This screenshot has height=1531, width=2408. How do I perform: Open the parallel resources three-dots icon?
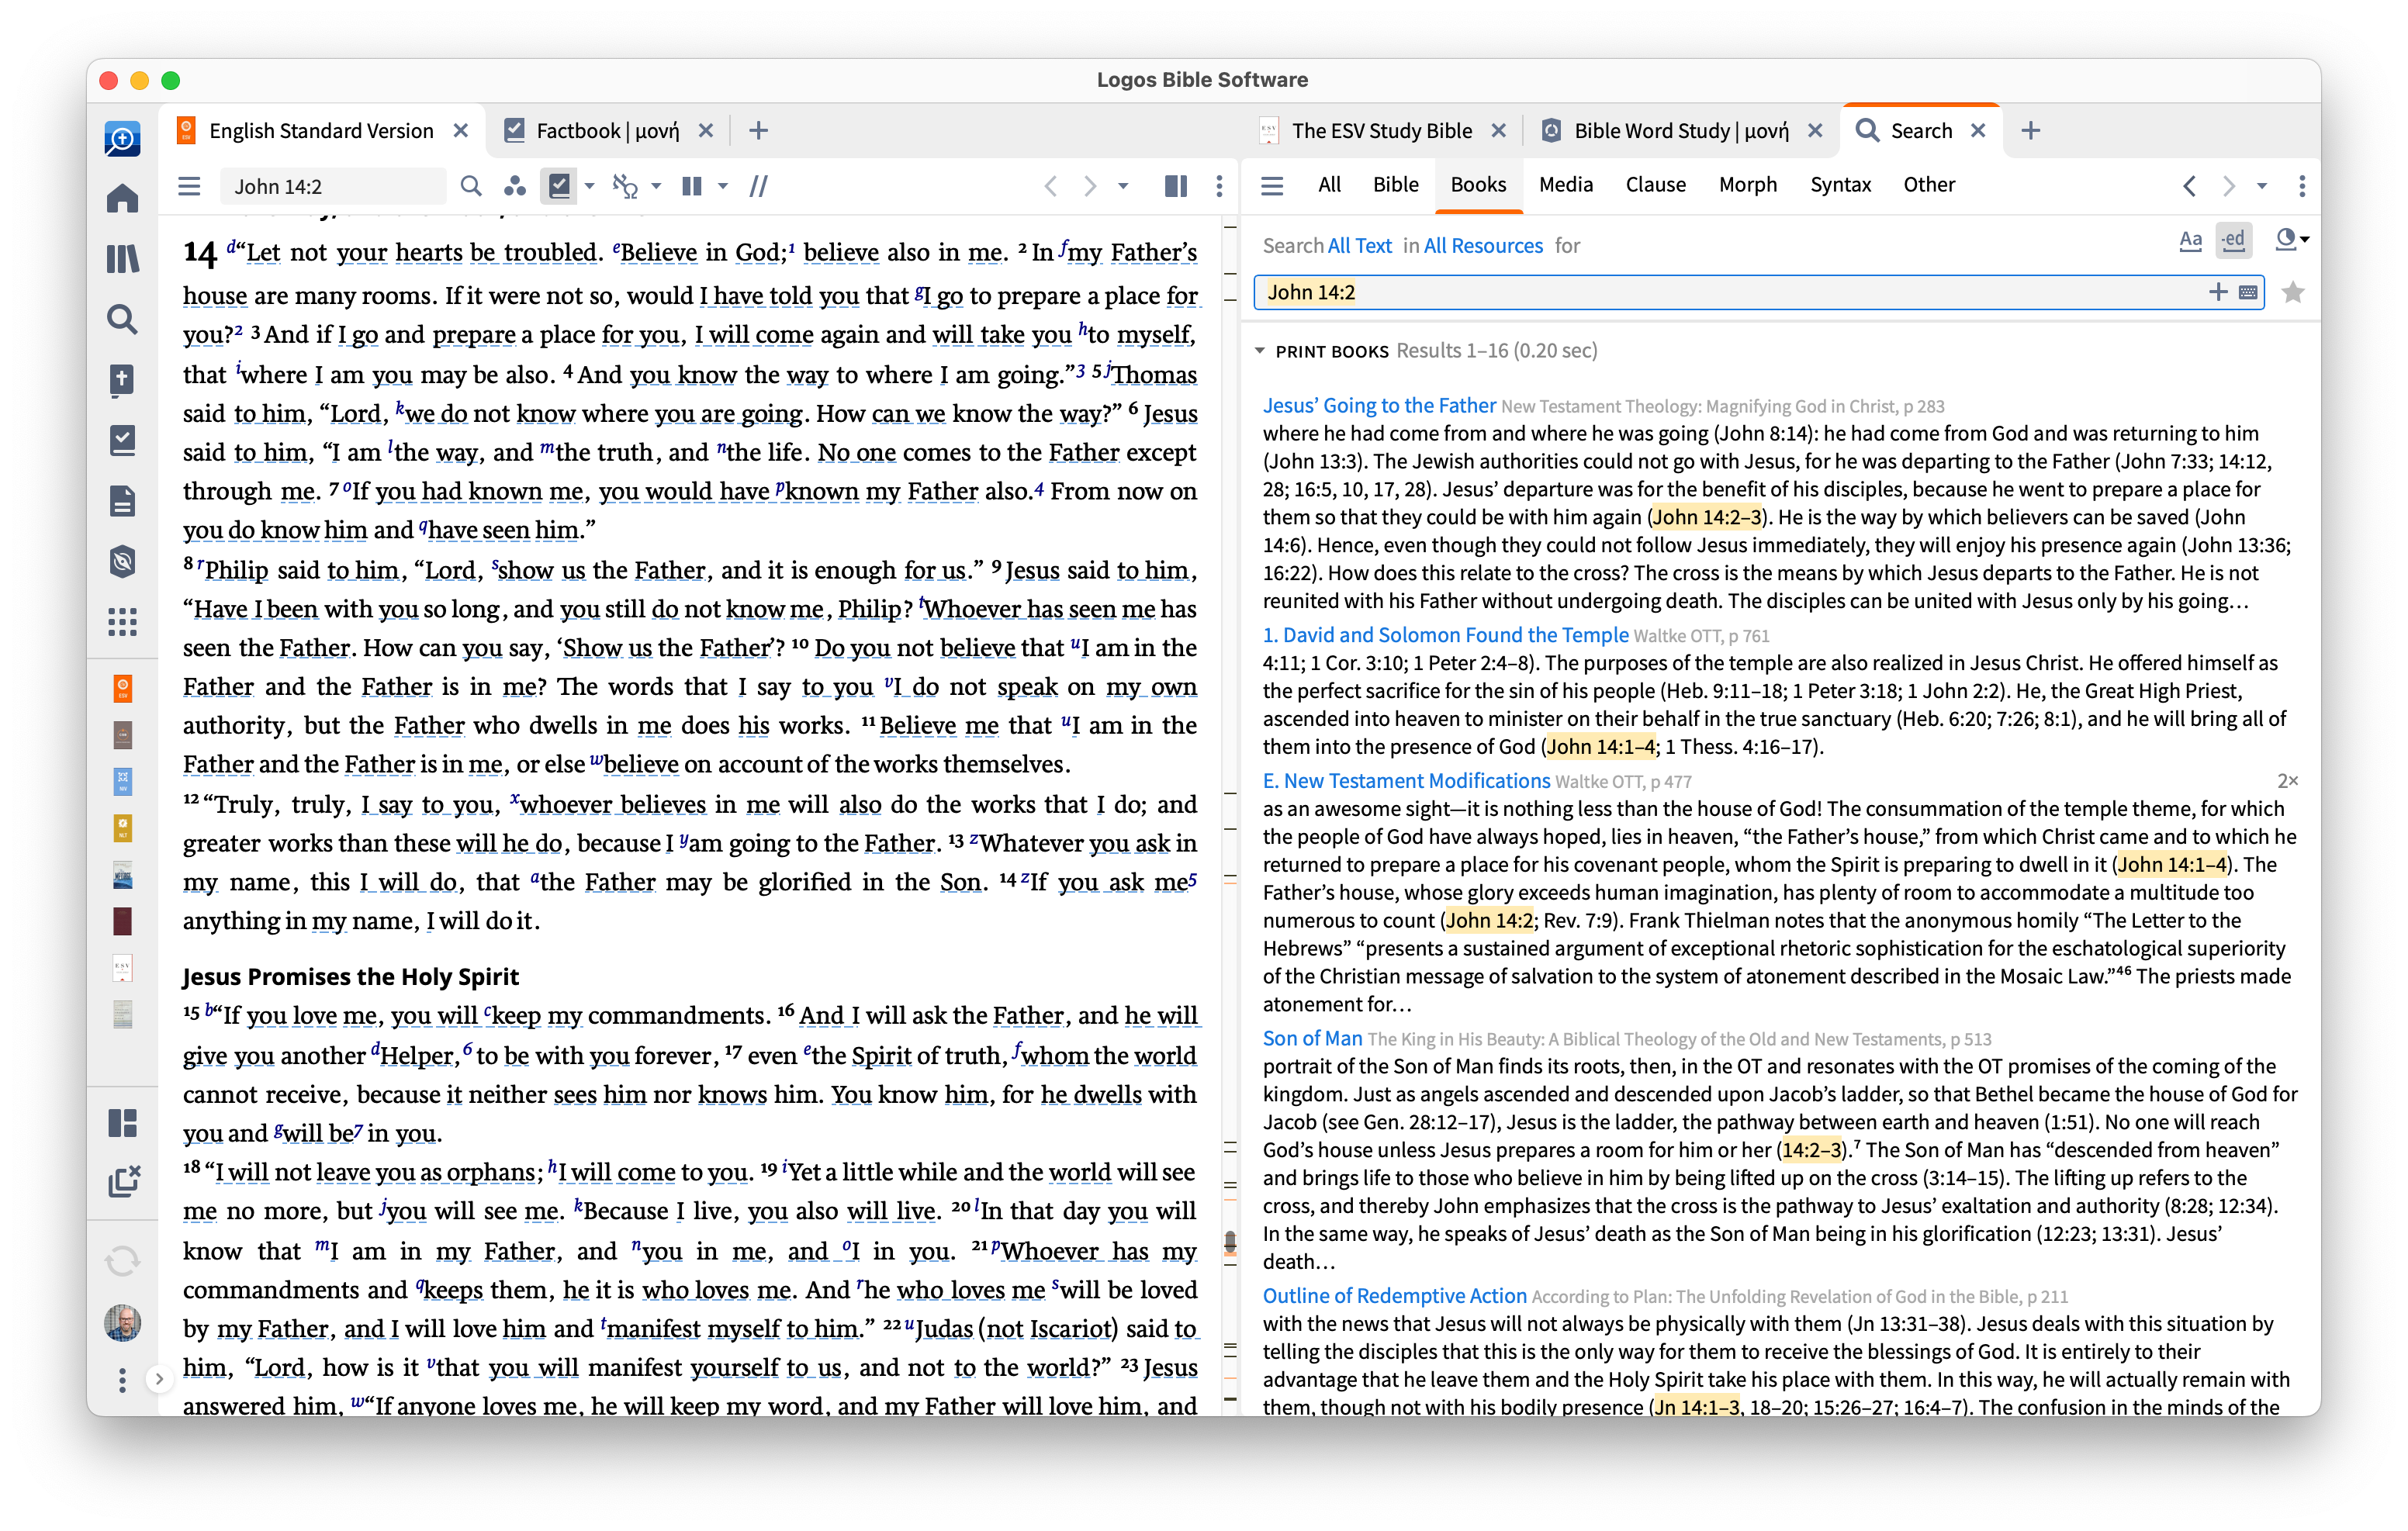click(x=515, y=186)
